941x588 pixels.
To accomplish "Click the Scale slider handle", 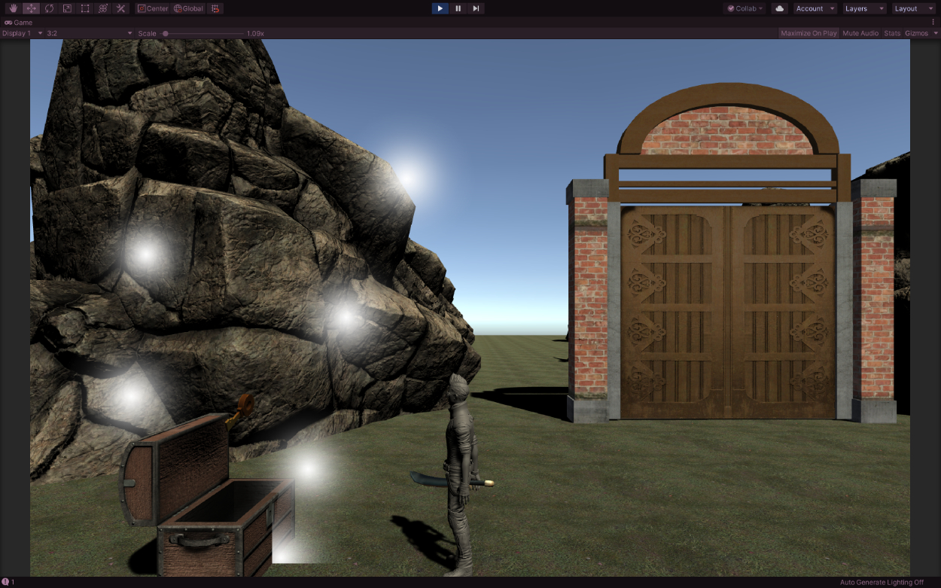I will 165,33.
